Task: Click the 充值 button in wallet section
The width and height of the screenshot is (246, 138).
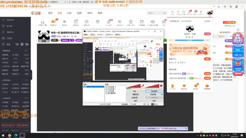Action: click(207, 59)
